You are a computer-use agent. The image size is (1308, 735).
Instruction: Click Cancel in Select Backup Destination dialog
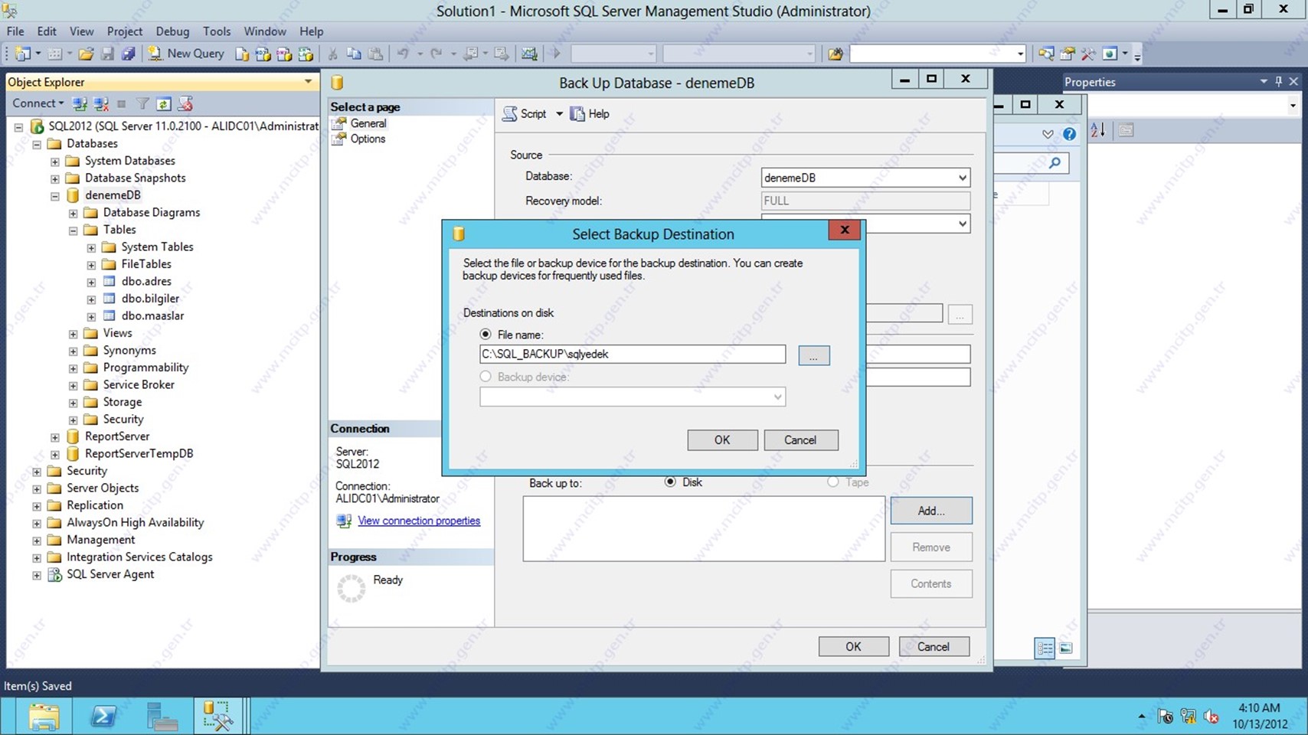[800, 440]
